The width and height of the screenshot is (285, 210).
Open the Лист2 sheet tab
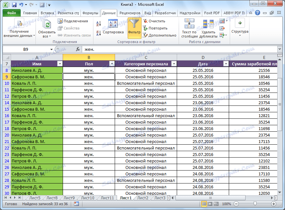pos(142,198)
